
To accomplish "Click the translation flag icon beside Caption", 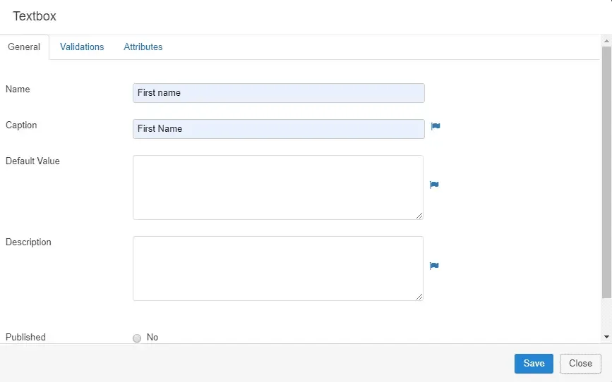I will [x=436, y=126].
